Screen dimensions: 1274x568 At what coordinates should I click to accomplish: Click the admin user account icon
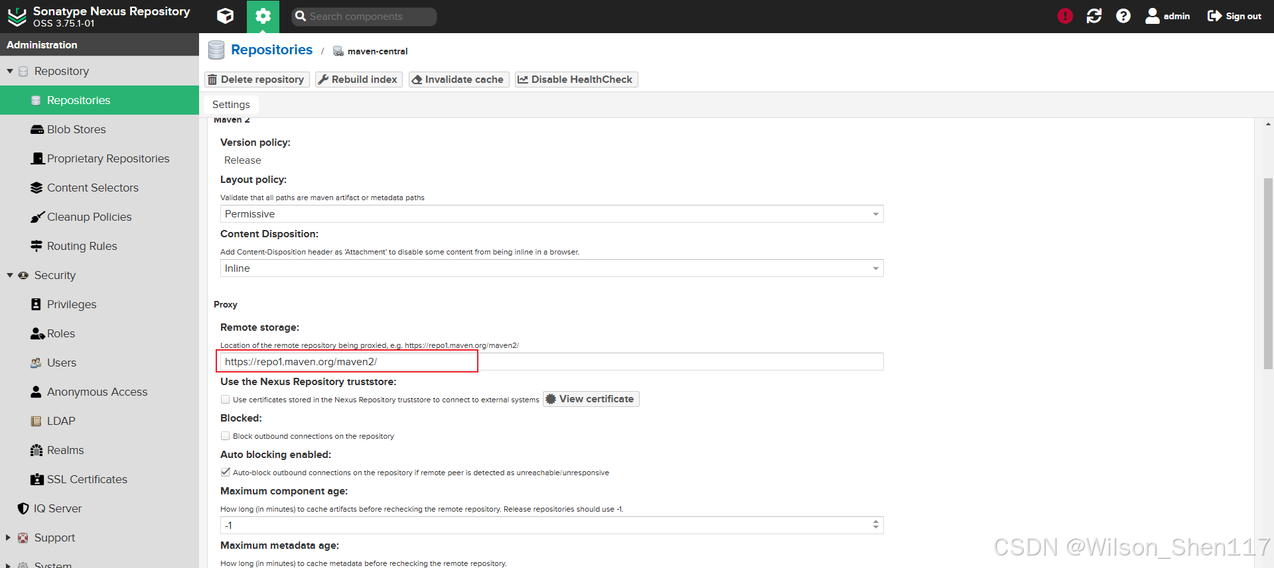coord(1168,16)
